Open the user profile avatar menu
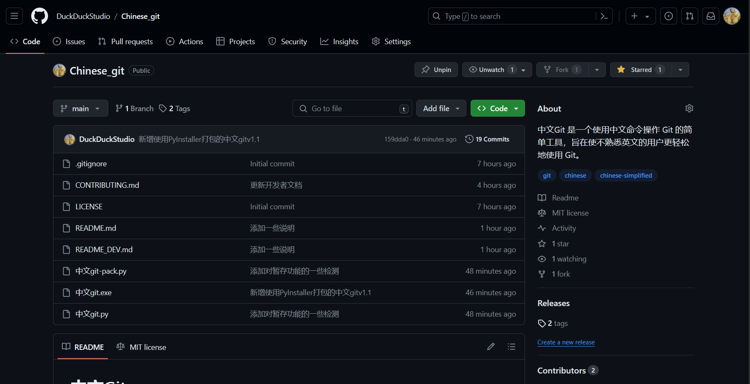750x384 pixels. point(732,16)
